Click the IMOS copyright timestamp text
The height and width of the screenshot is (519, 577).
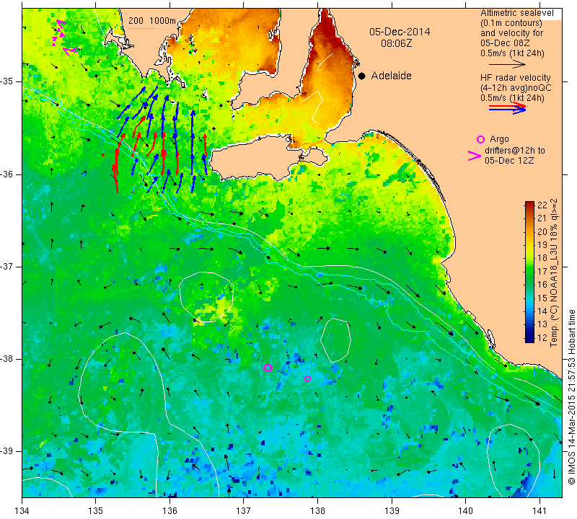pos(571,396)
